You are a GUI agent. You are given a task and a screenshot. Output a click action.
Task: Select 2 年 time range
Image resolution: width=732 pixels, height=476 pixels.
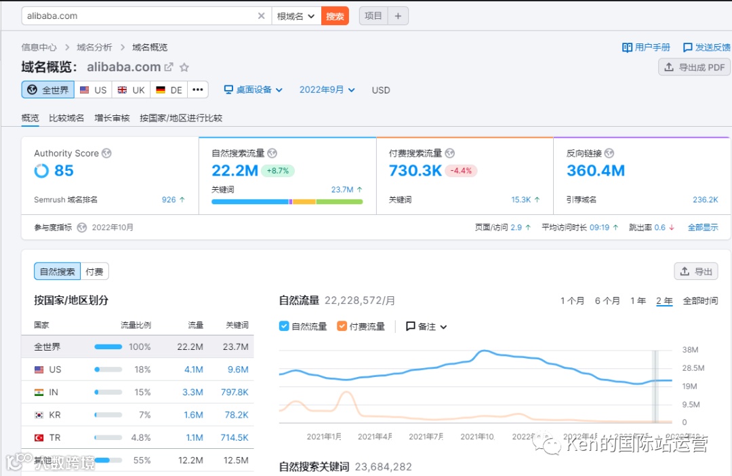tap(664, 301)
